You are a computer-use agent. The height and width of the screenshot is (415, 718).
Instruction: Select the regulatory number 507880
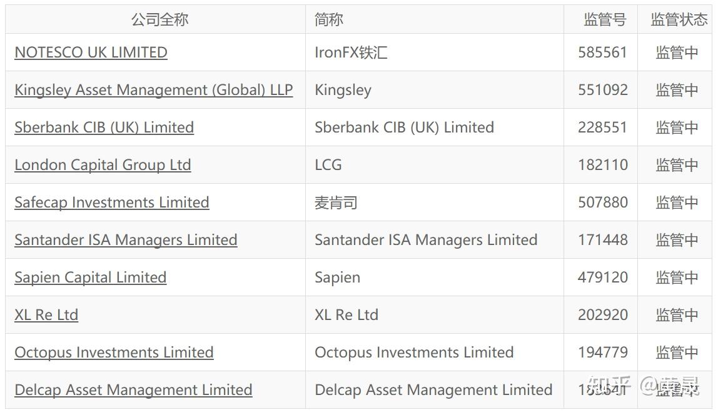click(x=602, y=202)
